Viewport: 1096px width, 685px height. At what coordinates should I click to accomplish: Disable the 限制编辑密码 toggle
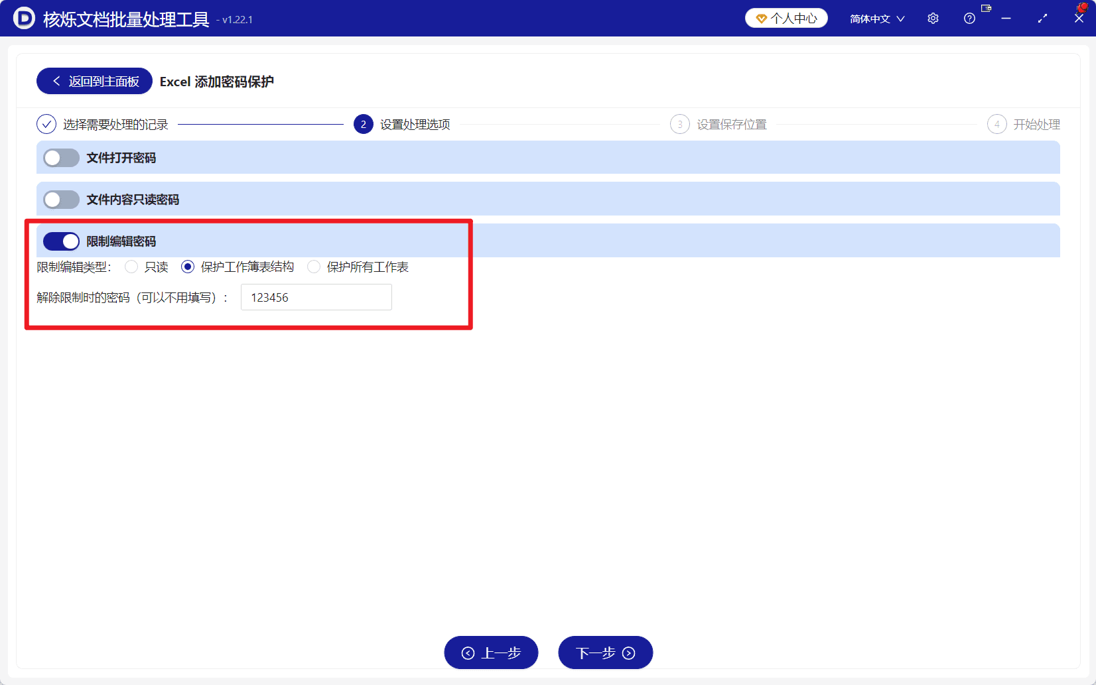(61, 241)
